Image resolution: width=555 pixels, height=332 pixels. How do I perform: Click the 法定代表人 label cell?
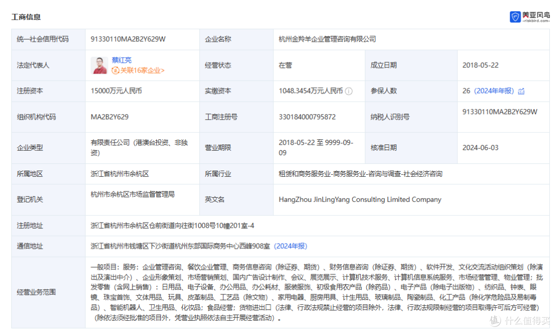coord(48,65)
